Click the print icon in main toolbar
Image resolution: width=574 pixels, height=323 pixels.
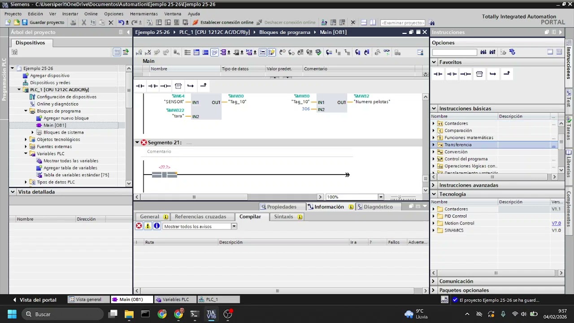(73, 22)
